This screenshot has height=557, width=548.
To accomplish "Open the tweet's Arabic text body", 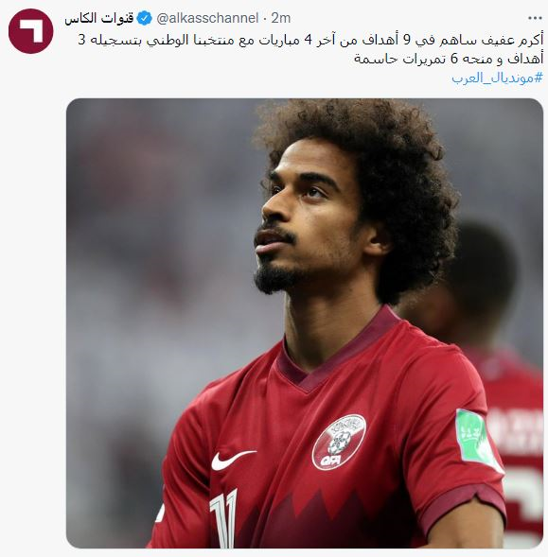I will click(310, 49).
